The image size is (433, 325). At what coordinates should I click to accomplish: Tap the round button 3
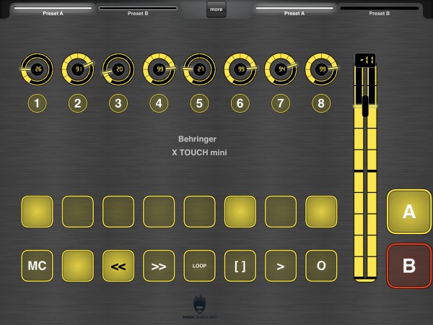(x=118, y=103)
